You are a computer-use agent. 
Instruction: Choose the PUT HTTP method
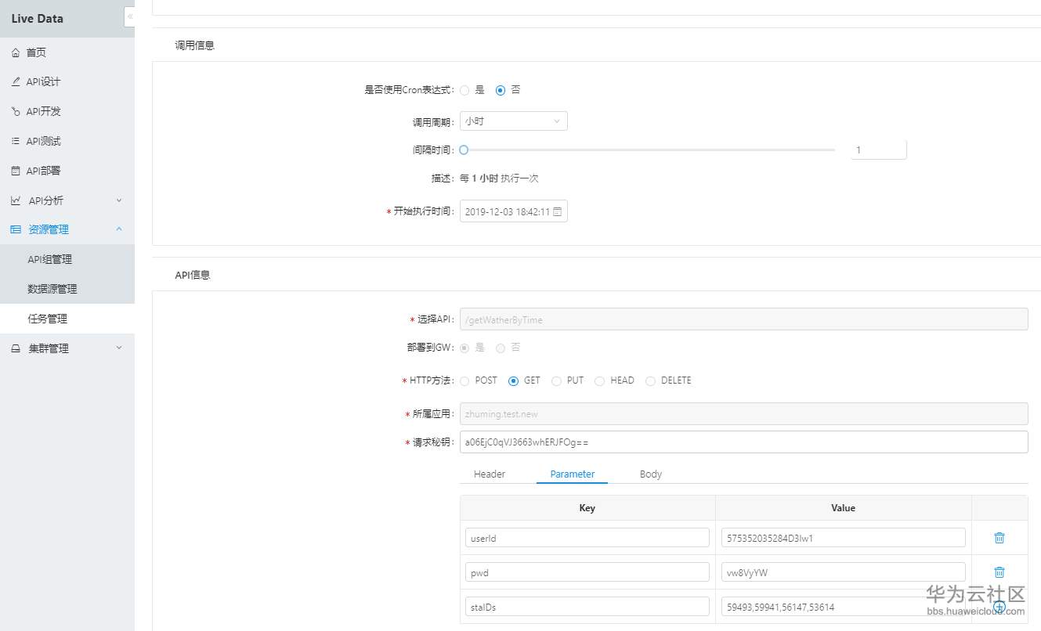coord(556,381)
